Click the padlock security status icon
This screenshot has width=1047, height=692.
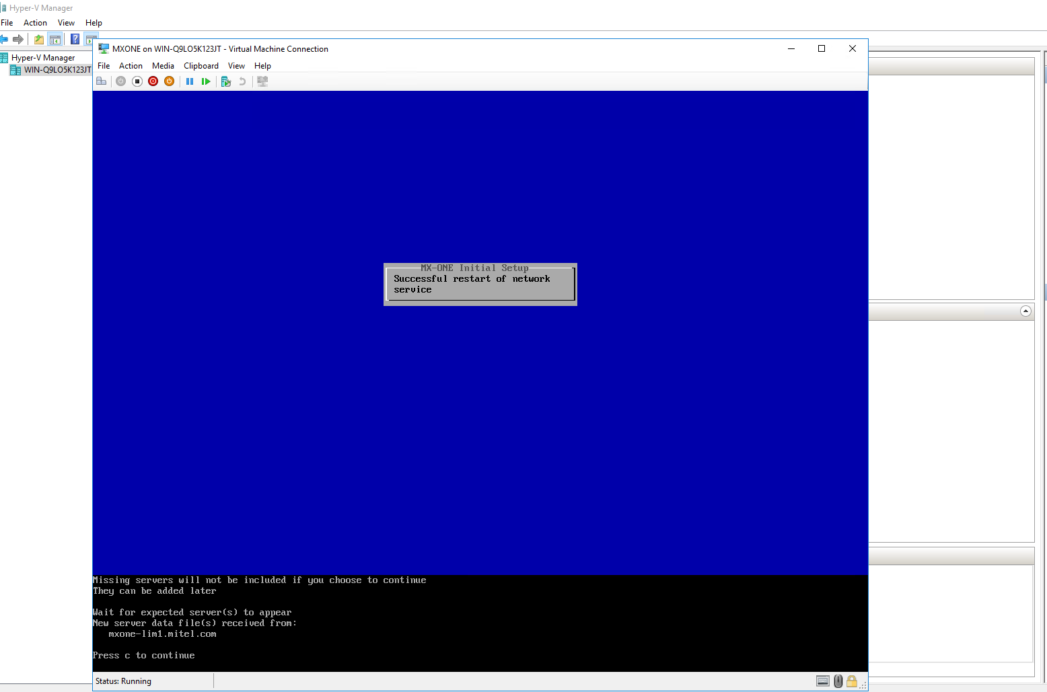(852, 681)
